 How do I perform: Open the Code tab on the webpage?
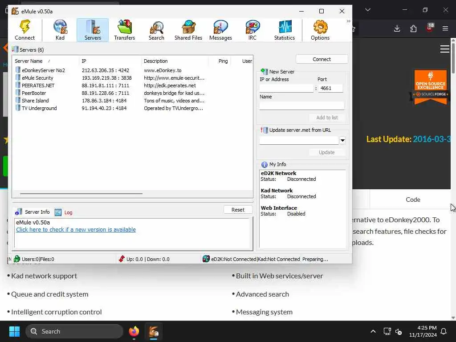click(x=413, y=200)
